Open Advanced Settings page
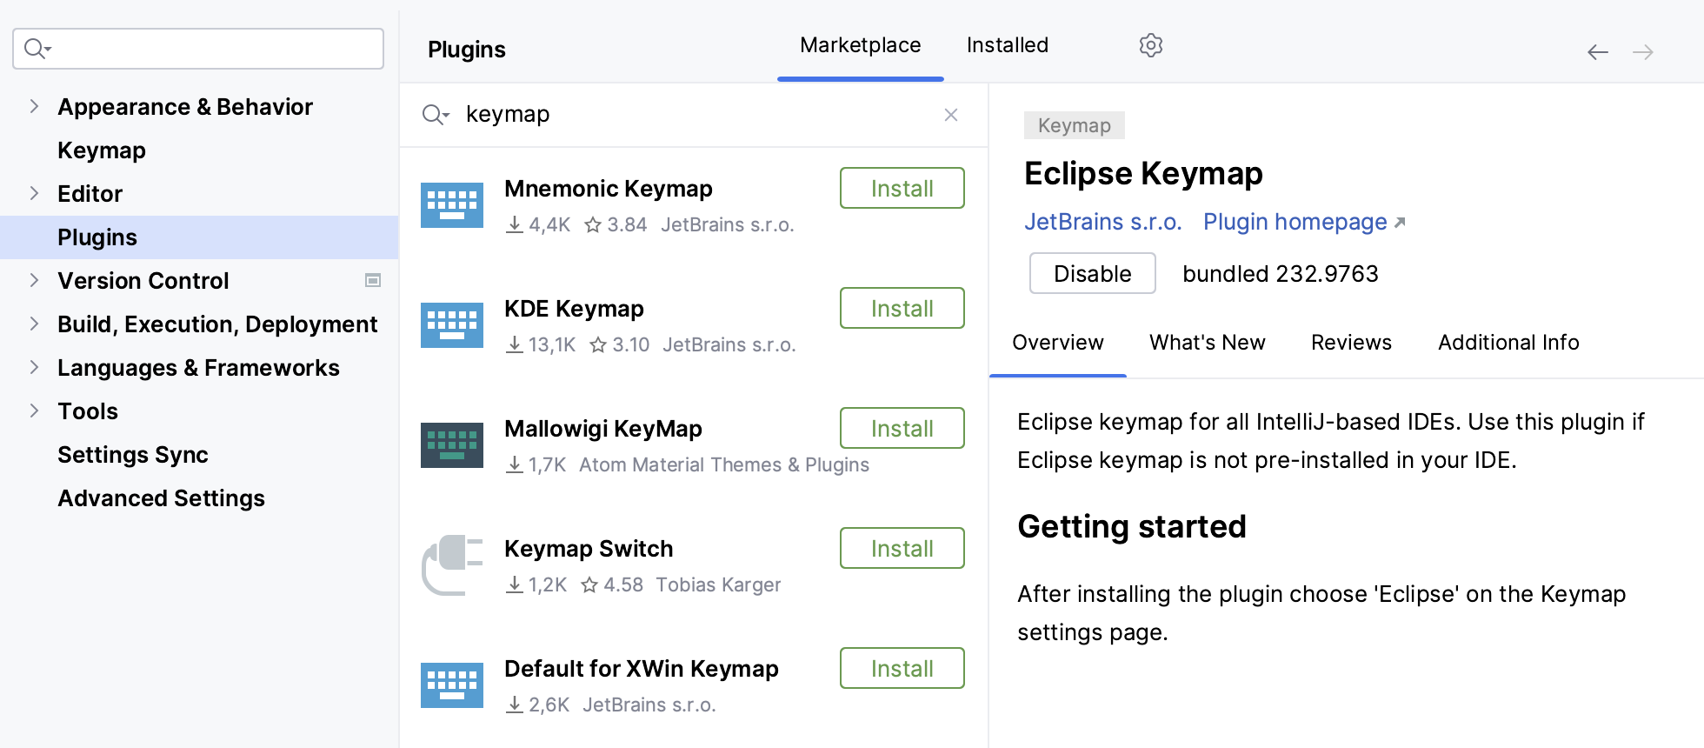This screenshot has width=1704, height=748. pos(161,498)
